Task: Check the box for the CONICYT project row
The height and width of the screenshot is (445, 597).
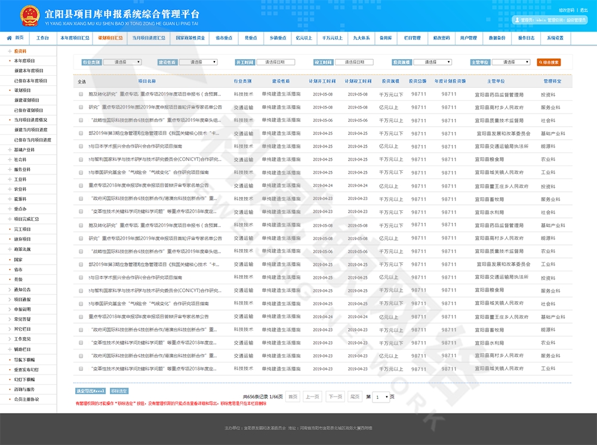Action: click(81, 159)
